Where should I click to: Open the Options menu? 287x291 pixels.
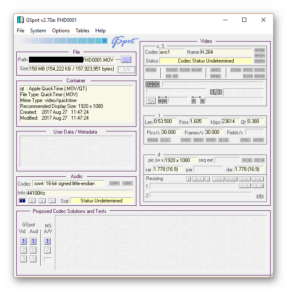click(x=61, y=31)
